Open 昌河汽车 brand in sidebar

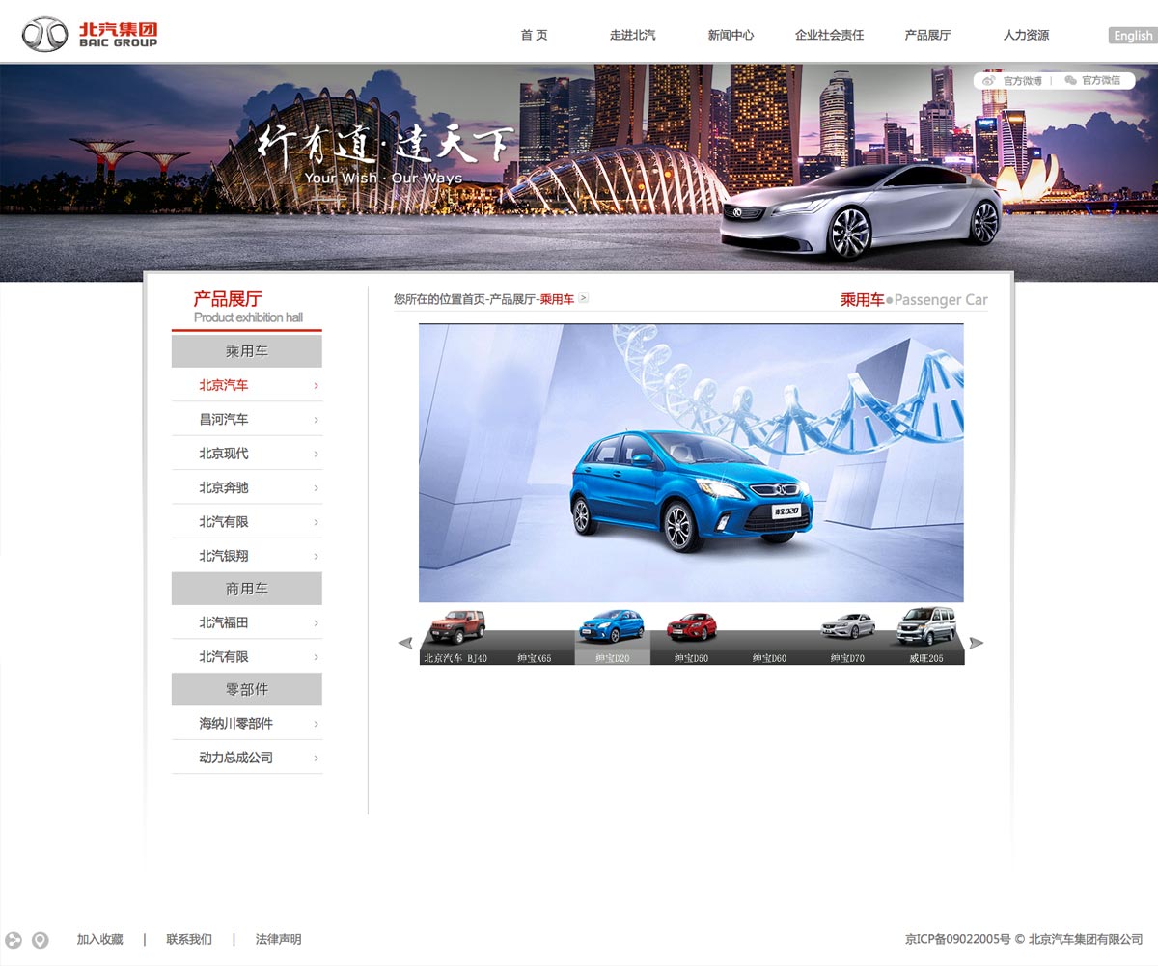click(224, 419)
